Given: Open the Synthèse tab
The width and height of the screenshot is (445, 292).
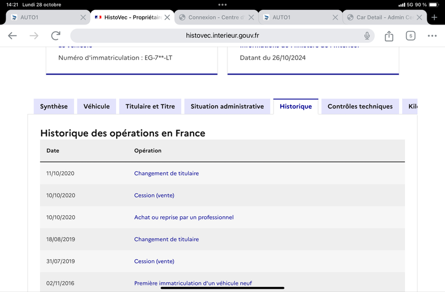Looking at the screenshot, I should click(53, 106).
